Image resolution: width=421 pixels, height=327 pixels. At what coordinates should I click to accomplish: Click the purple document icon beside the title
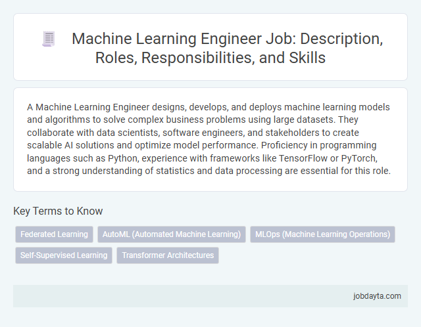pyautogui.click(x=49, y=39)
